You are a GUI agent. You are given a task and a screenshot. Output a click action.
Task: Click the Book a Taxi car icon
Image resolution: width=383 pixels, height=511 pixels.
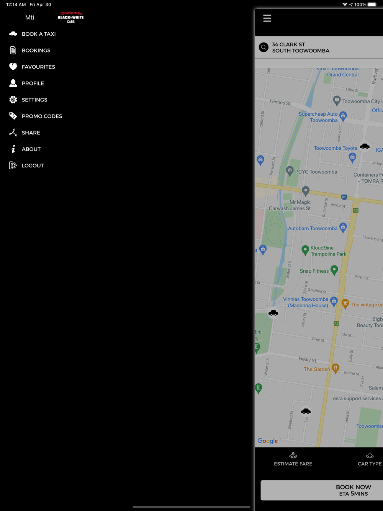click(13, 34)
